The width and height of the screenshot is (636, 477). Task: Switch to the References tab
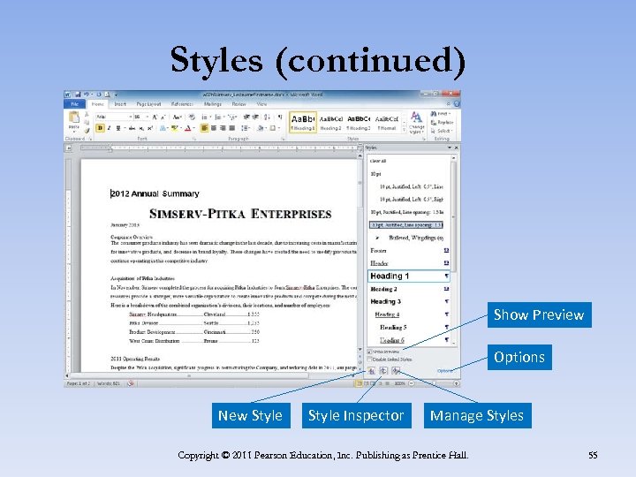pyautogui.click(x=182, y=104)
